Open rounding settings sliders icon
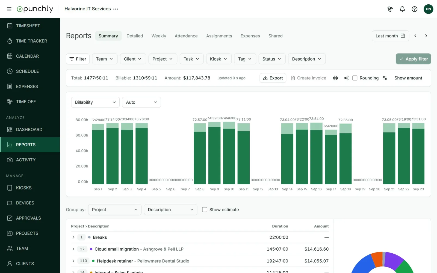 click(x=385, y=78)
